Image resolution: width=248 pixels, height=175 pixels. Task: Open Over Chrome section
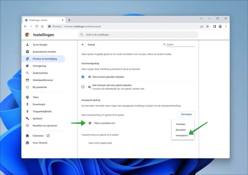(x=44, y=143)
